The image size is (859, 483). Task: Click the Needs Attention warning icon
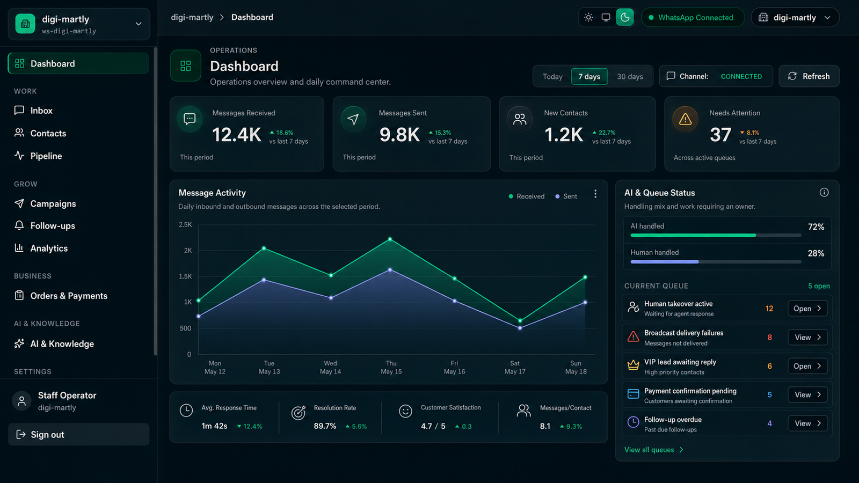[x=685, y=119]
